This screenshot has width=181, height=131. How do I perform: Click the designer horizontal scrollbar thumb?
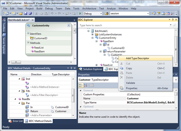16,62
